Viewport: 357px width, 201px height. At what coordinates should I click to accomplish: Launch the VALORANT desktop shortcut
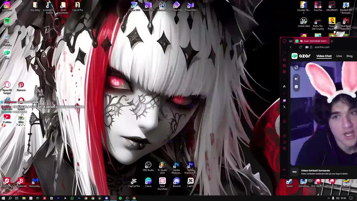tap(332, 6)
